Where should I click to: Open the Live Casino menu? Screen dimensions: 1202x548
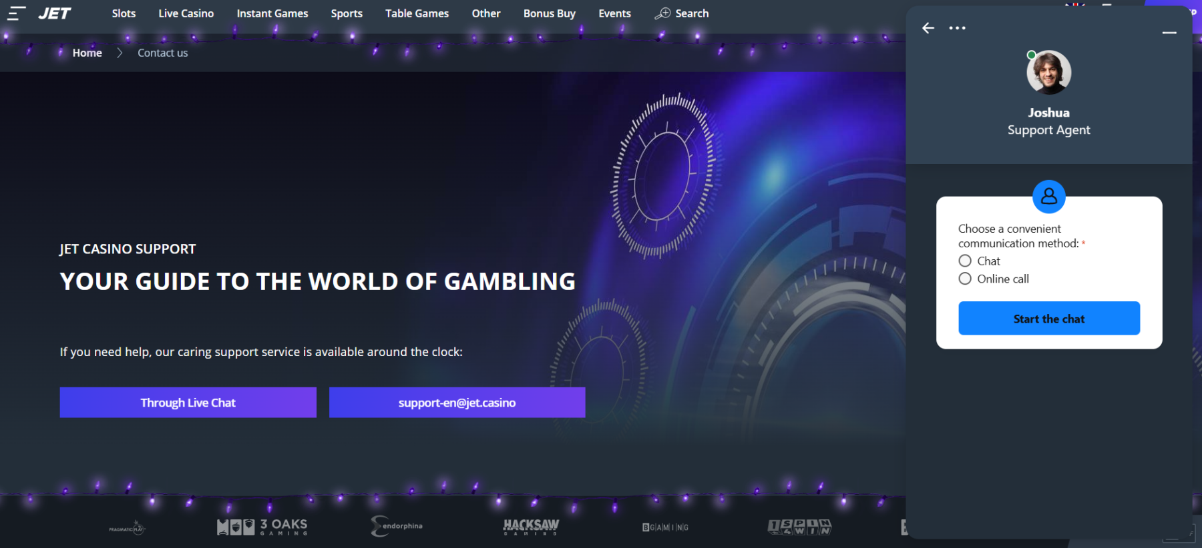point(186,13)
